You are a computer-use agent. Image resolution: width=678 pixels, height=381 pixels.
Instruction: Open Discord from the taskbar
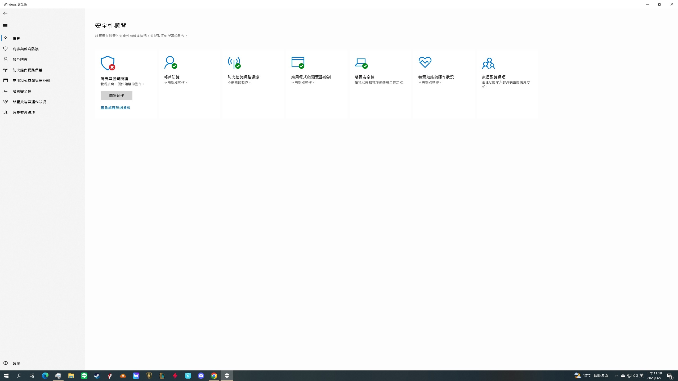pos(201,376)
